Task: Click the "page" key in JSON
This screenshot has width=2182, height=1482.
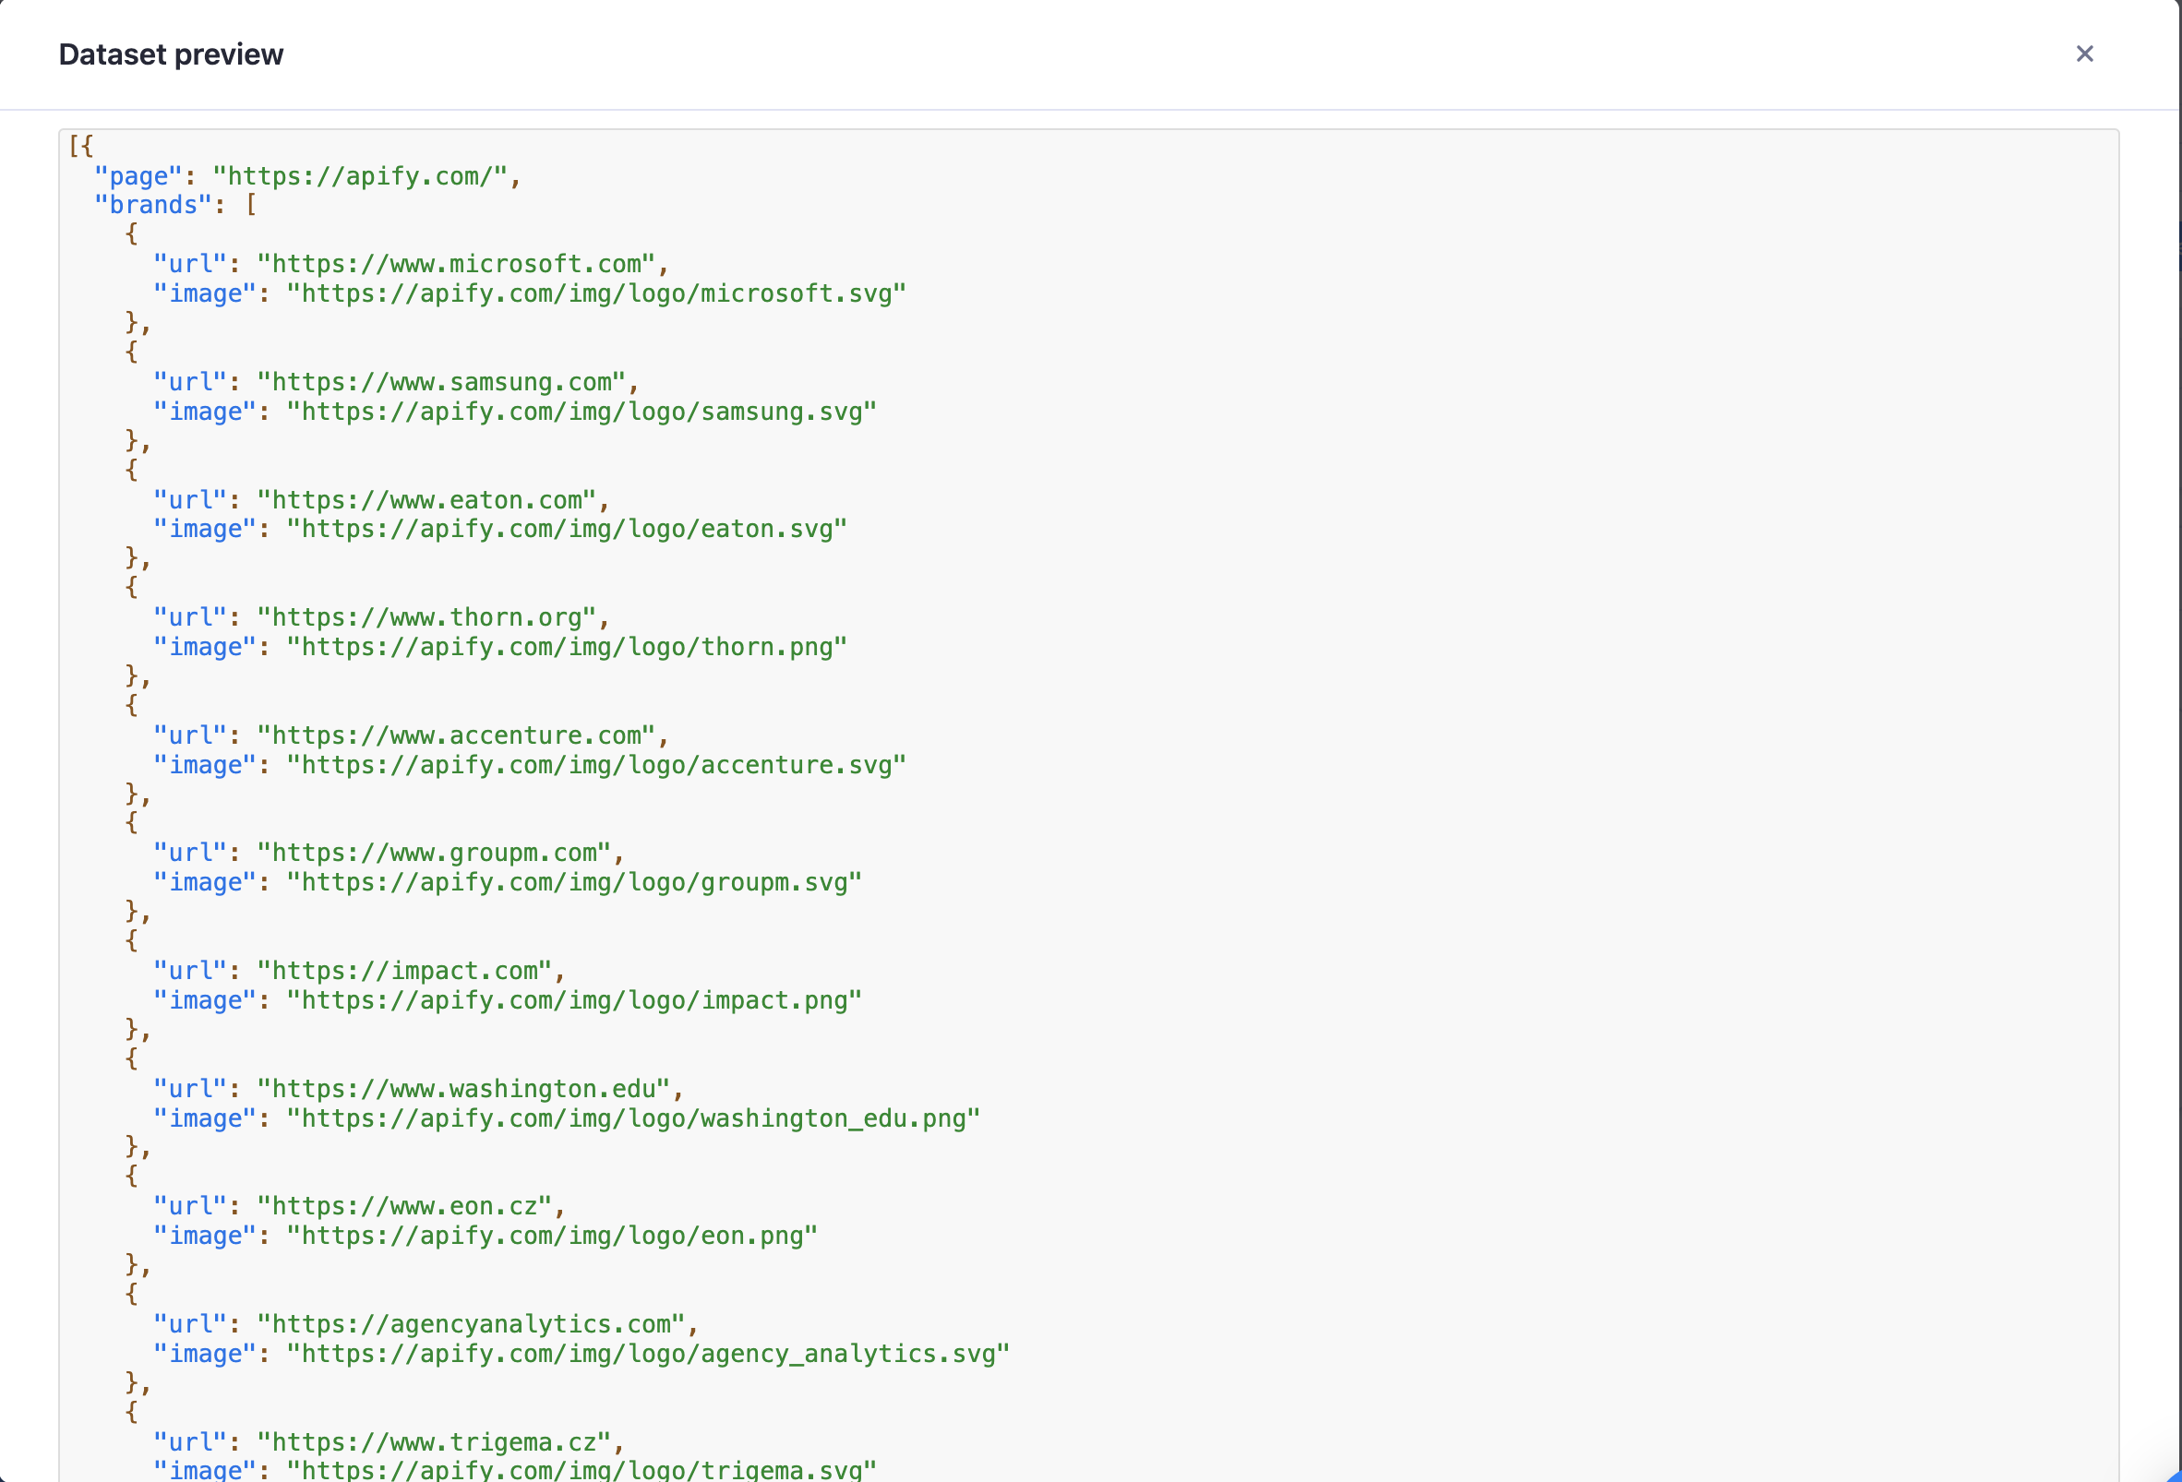Action: click(x=138, y=175)
